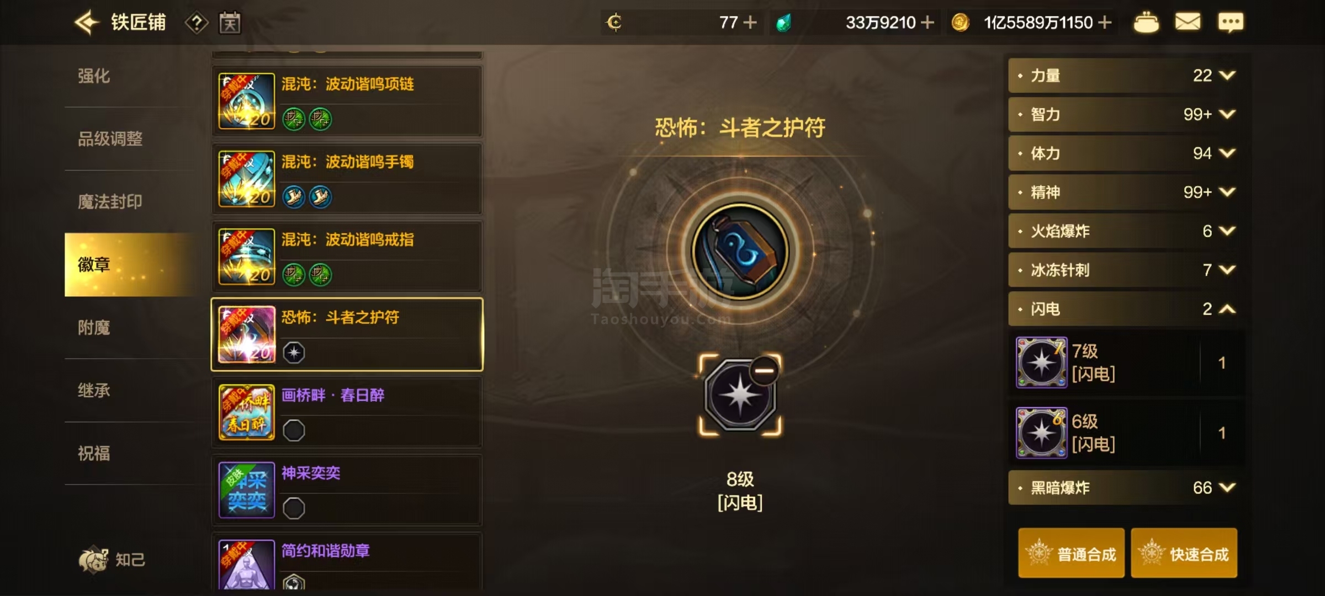
Task: Select the 画桥畔·春日醉 item
Action: tap(347, 412)
